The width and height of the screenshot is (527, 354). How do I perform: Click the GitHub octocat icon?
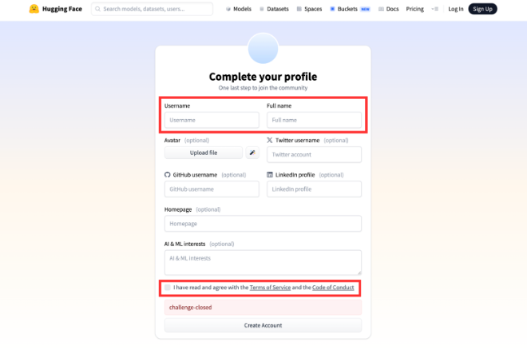(168, 174)
